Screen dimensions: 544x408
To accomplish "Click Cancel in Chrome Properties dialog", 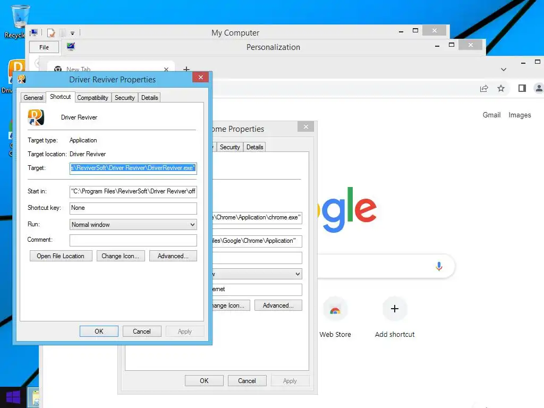I will [x=247, y=380].
